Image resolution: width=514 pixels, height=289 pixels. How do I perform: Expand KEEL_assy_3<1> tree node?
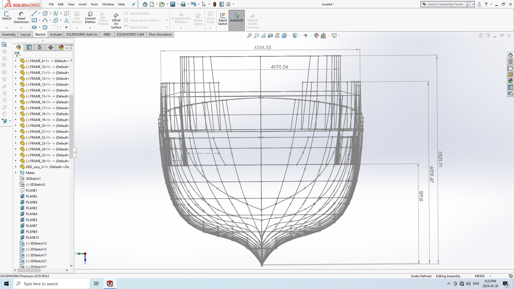16,167
